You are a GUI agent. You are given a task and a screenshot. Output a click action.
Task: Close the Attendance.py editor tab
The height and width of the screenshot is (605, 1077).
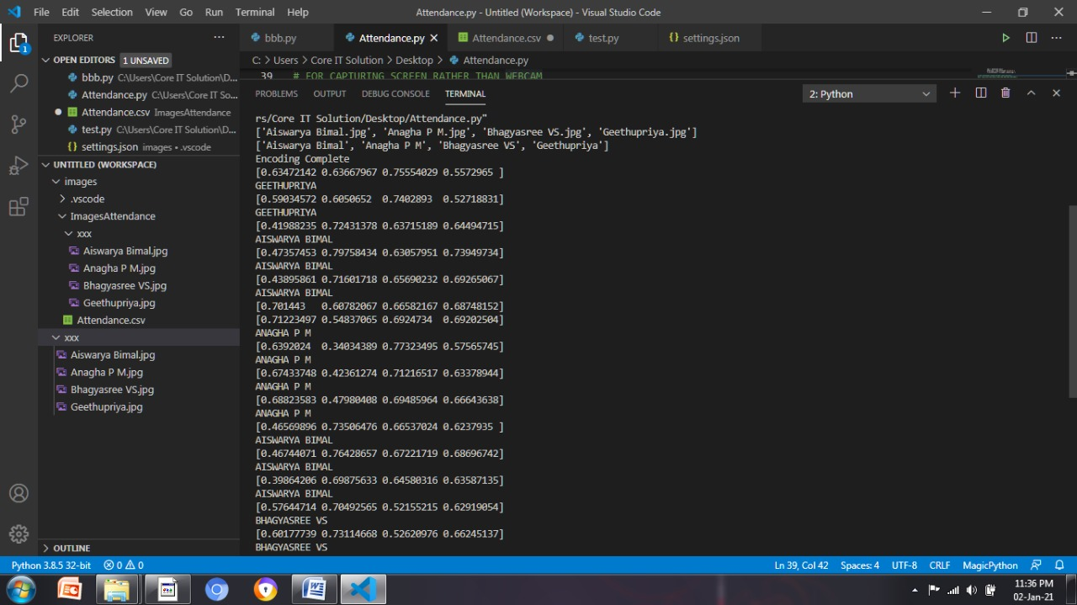pos(434,38)
